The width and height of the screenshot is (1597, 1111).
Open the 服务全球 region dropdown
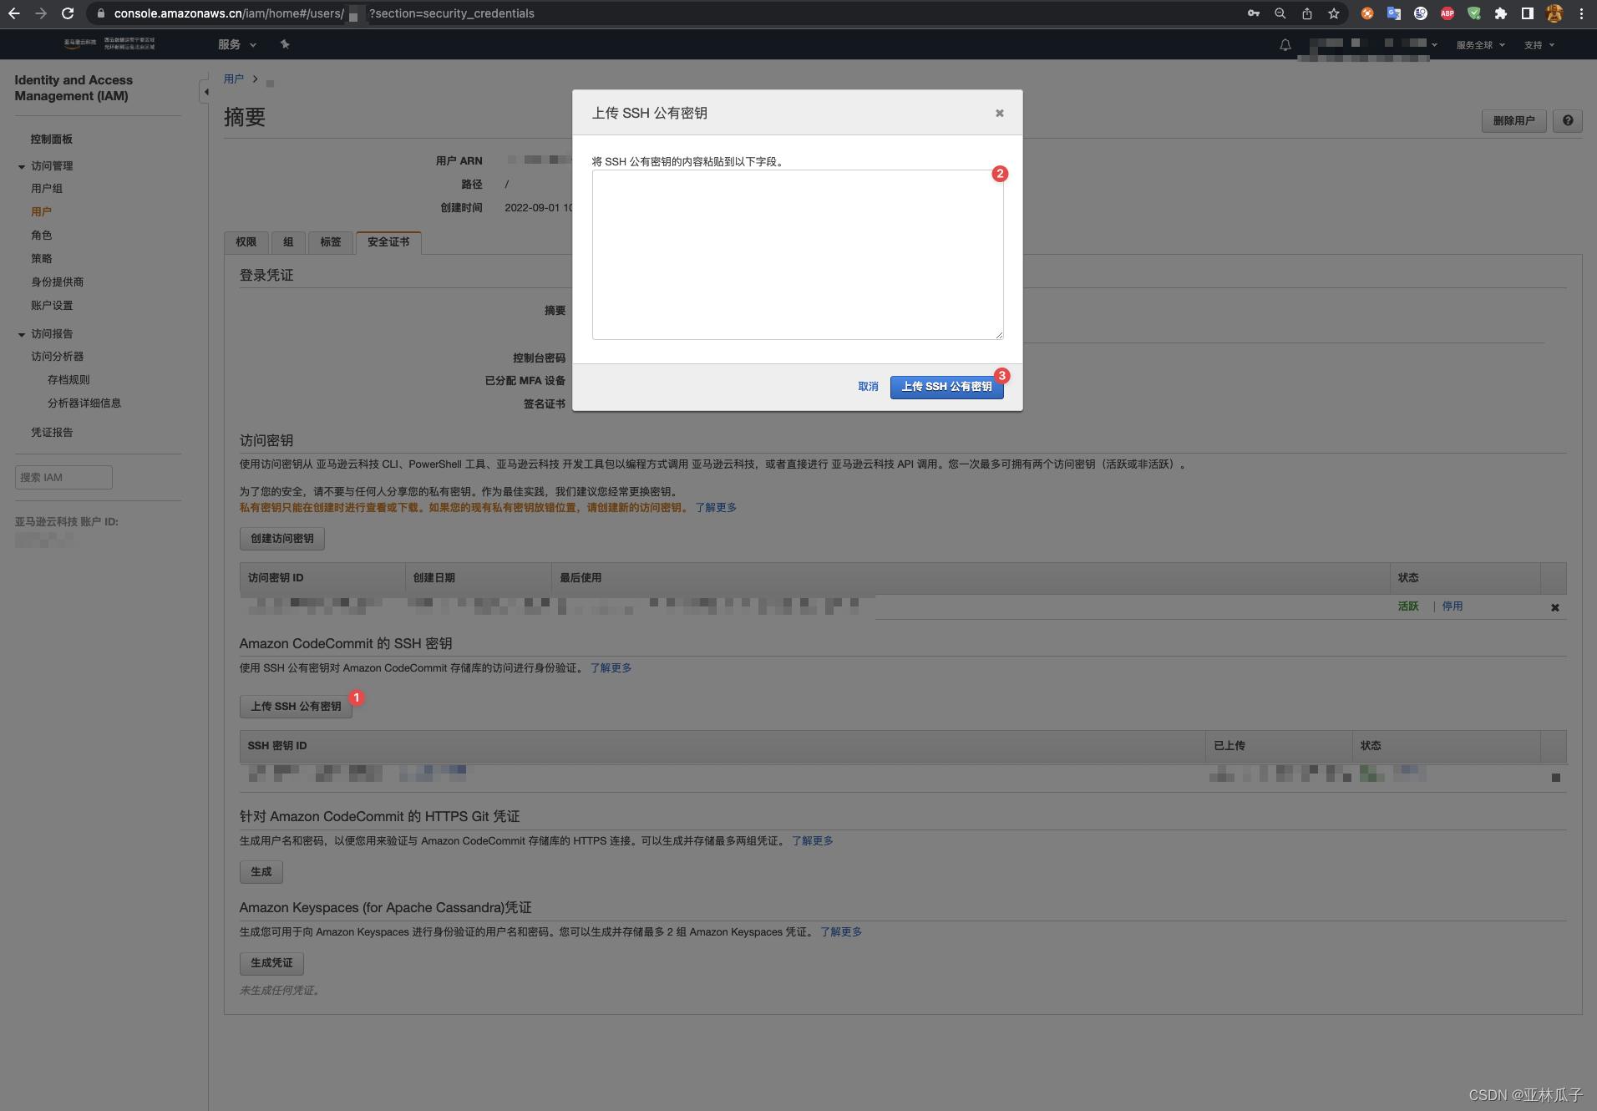tap(1480, 45)
